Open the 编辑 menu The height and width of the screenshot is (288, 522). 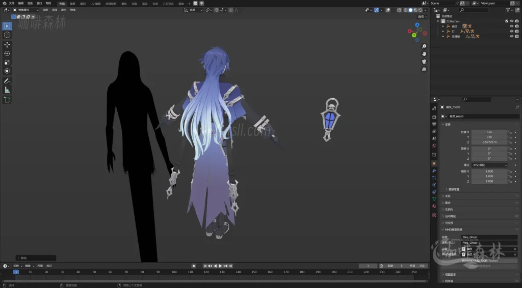[x=20, y=4]
